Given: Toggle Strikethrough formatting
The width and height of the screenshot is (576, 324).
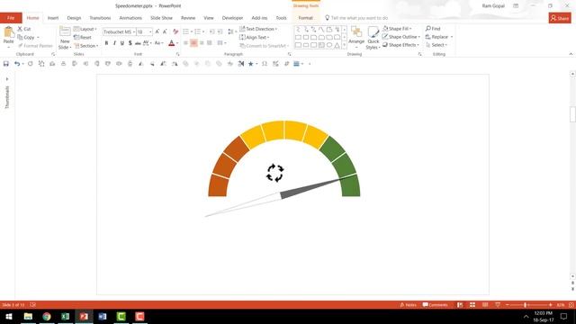Looking at the screenshot, I should [x=138, y=43].
